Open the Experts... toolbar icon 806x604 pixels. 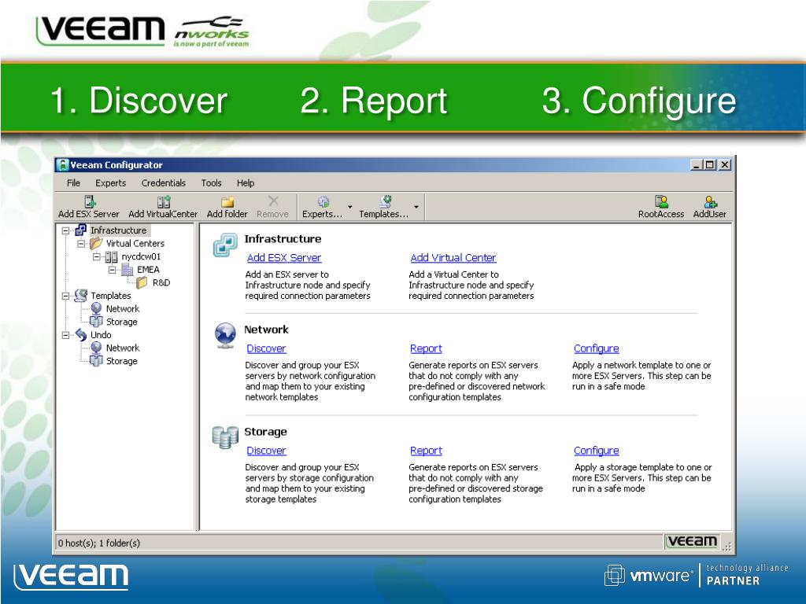(x=324, y=201)
